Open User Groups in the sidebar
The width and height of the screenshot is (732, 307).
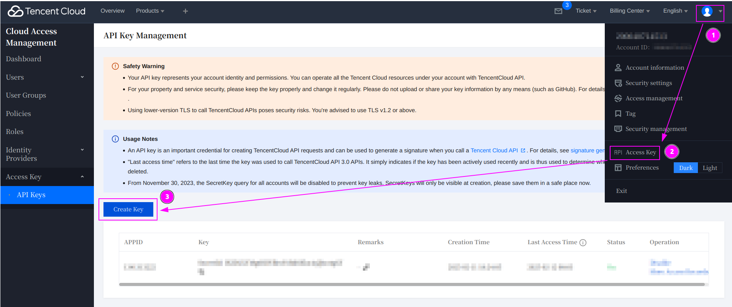[x=26, y=95]
